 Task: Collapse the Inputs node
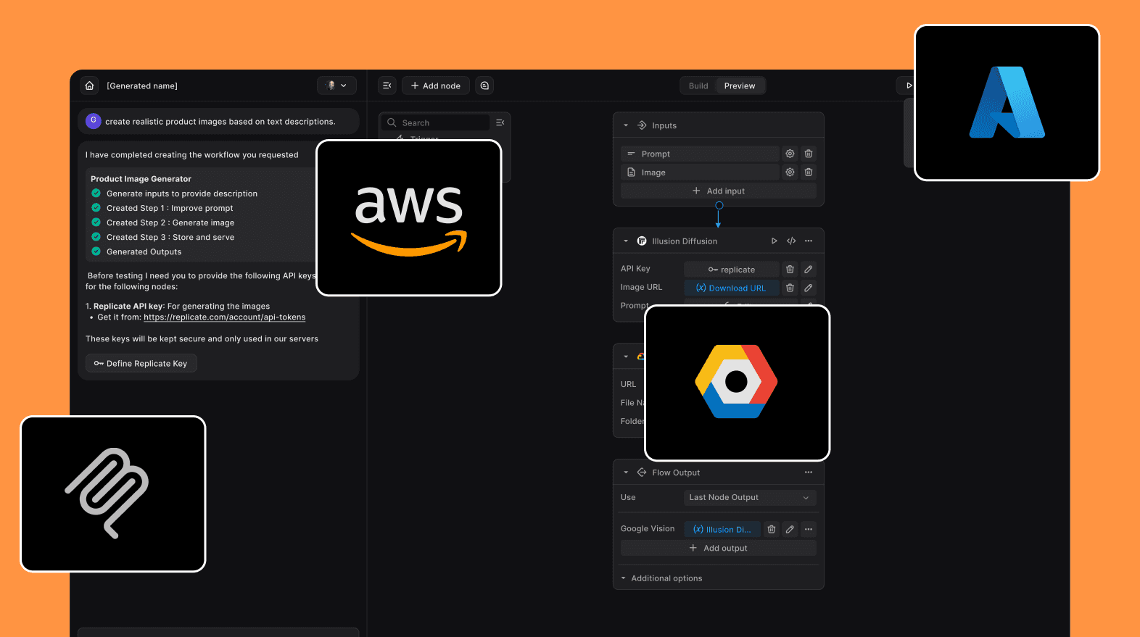click(626, 125)
